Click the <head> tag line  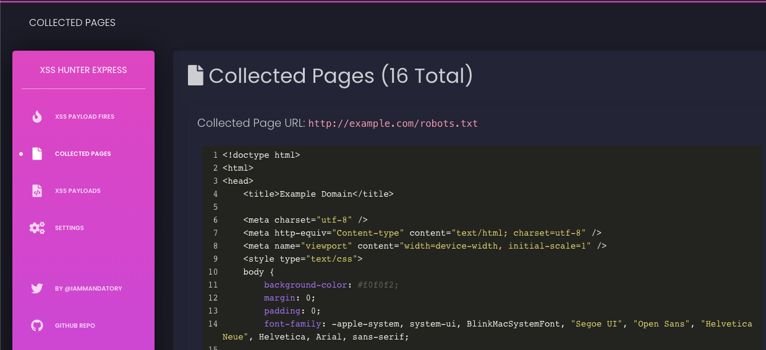[238, 181]
